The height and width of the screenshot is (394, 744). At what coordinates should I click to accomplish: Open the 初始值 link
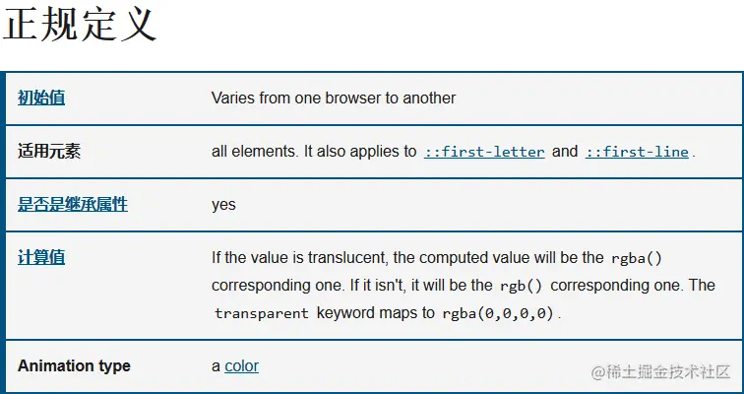click(x=41, y=98)
